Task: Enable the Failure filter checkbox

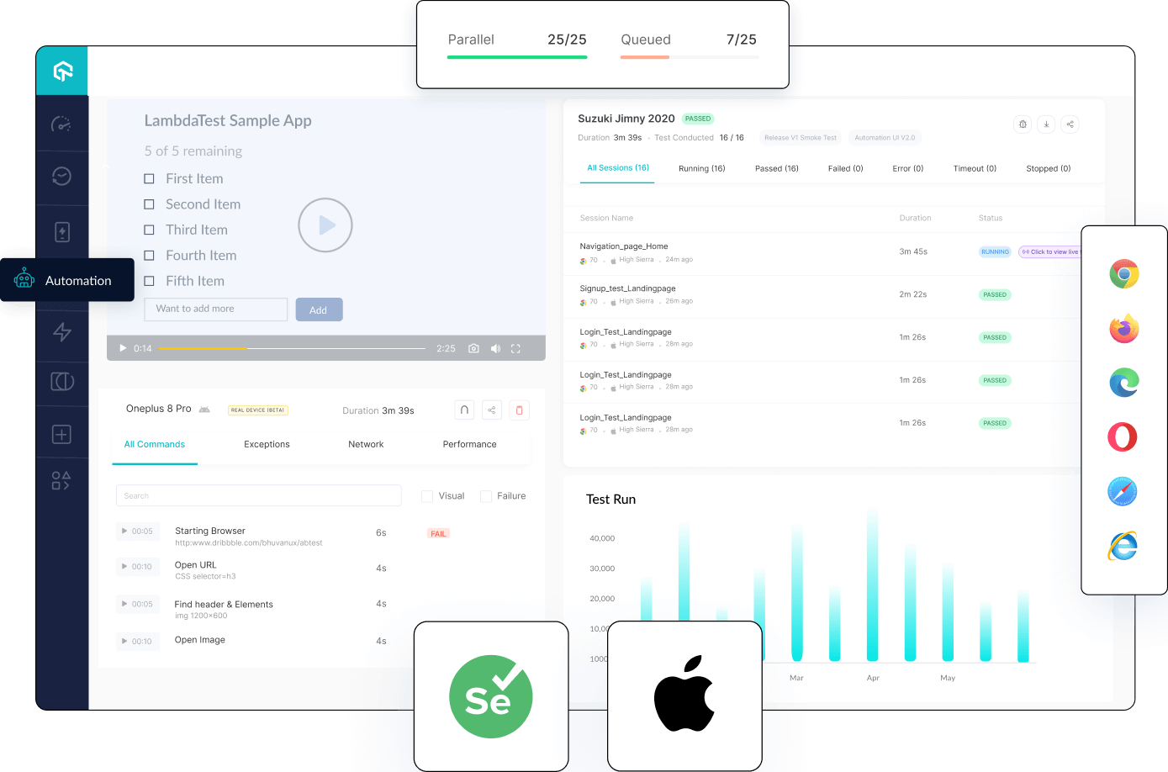Action: pyautogui.click(x=486, y=496)
